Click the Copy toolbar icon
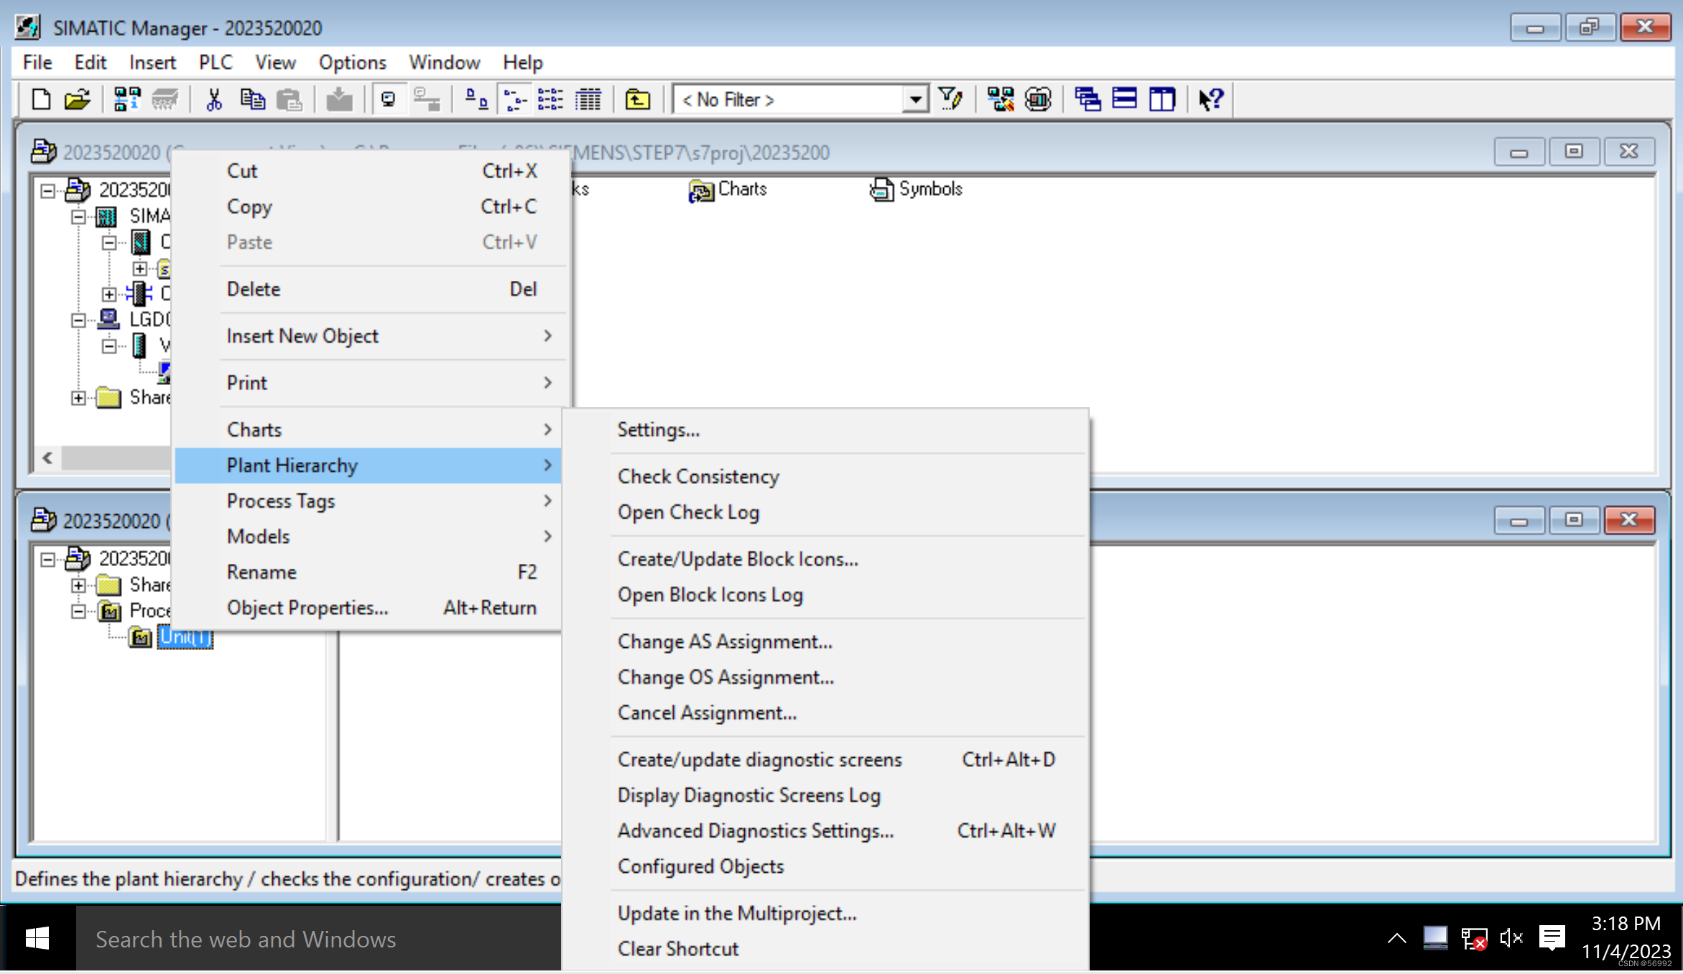Image resolution: width=1683 pixels, height=974 pixels. 252,99
